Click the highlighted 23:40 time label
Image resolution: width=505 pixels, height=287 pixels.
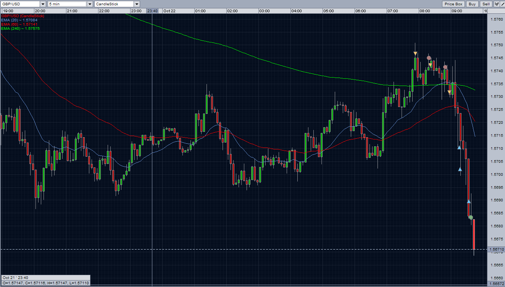152,11
